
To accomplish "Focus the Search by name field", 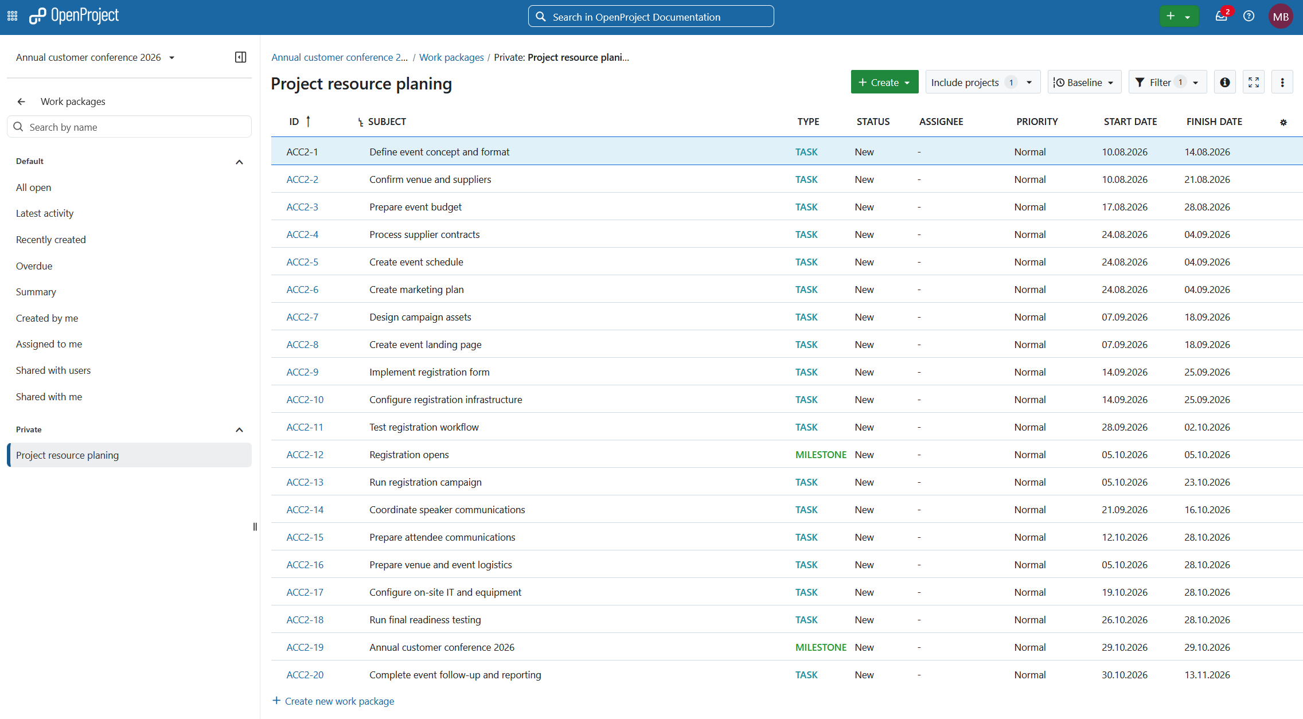I will (x=129, y=127).
